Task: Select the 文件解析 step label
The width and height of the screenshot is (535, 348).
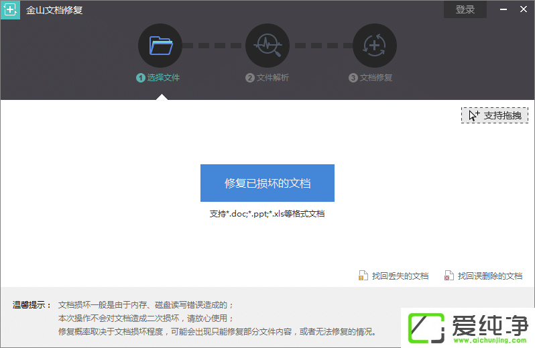Action: [x=272, y=78]
